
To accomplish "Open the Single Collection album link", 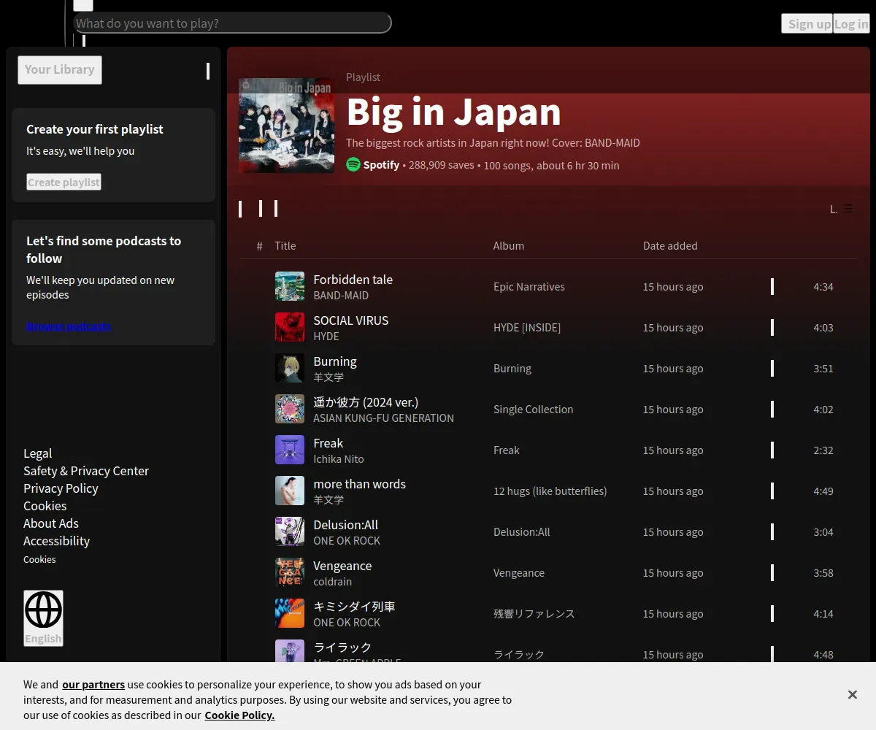I will [x=533, y=409].
